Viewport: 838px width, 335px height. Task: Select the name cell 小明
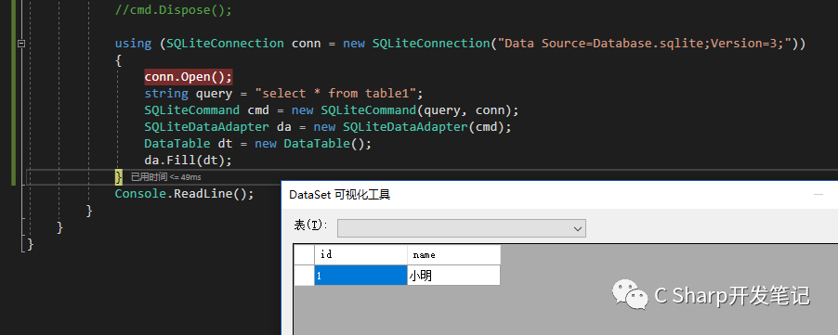453,276
